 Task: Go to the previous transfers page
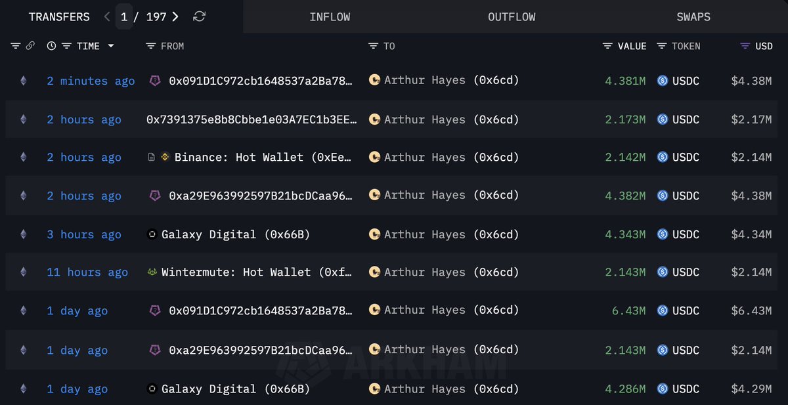108,16
